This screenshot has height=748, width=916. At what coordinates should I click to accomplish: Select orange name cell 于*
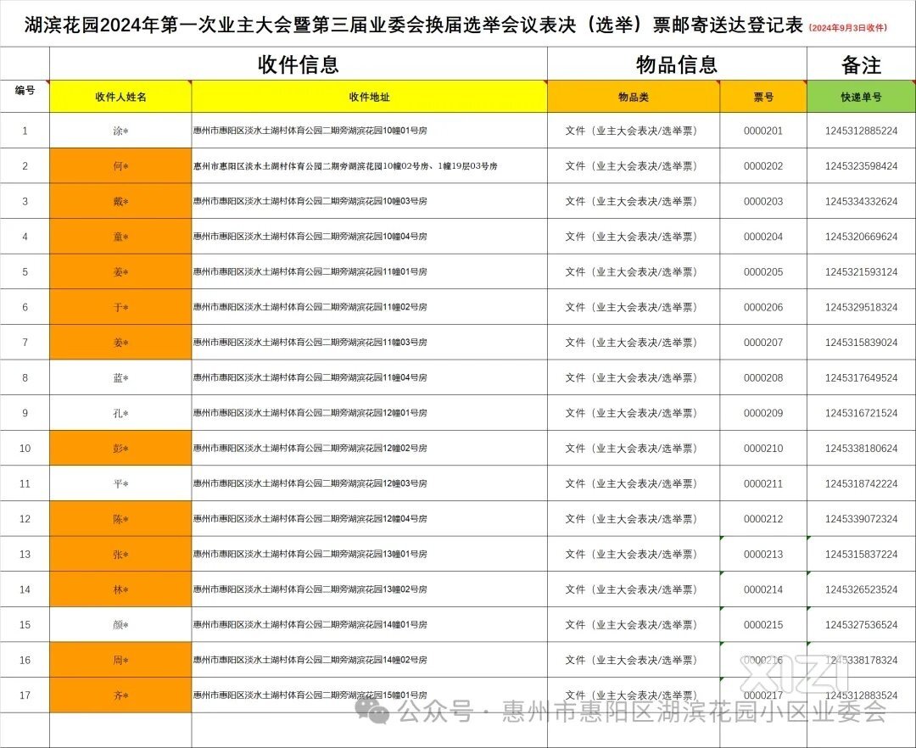click(121, 307)
